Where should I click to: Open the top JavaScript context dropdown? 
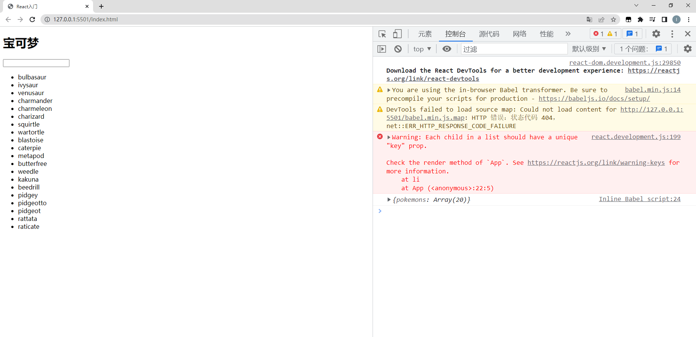(422, 49)
